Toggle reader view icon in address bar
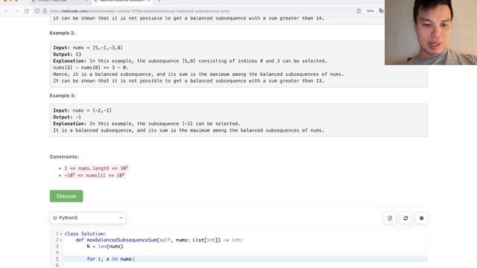 tap(358, 11)
